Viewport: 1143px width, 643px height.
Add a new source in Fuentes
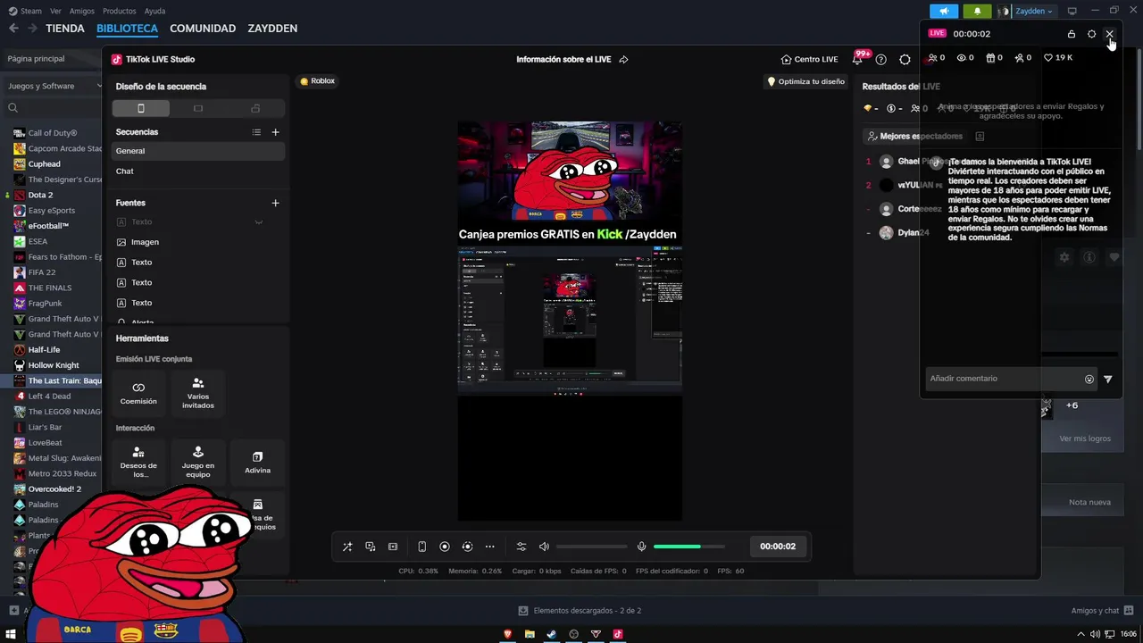point(275,203)
